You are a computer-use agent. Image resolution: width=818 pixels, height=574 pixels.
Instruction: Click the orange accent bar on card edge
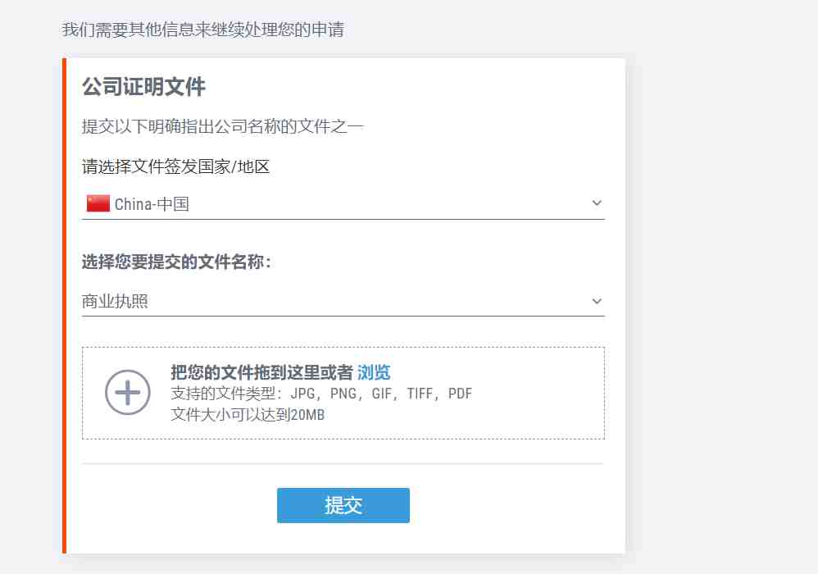pyautogui.click(x=64, y=306)
